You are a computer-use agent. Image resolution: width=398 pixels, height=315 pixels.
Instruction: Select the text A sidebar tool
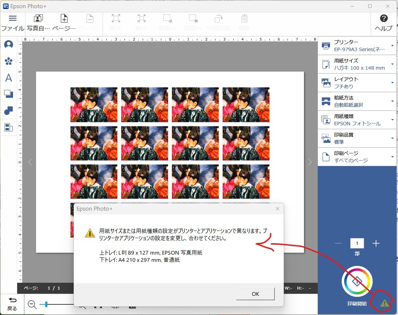point(9,78)
